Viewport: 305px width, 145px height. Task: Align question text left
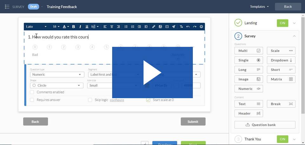point(105,27)
